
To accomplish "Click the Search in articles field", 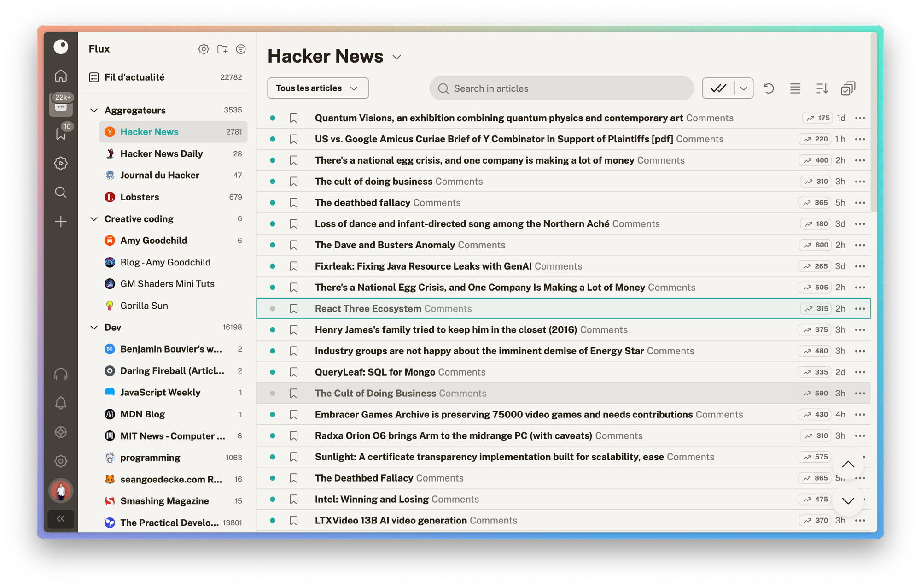I will point(562,88).
